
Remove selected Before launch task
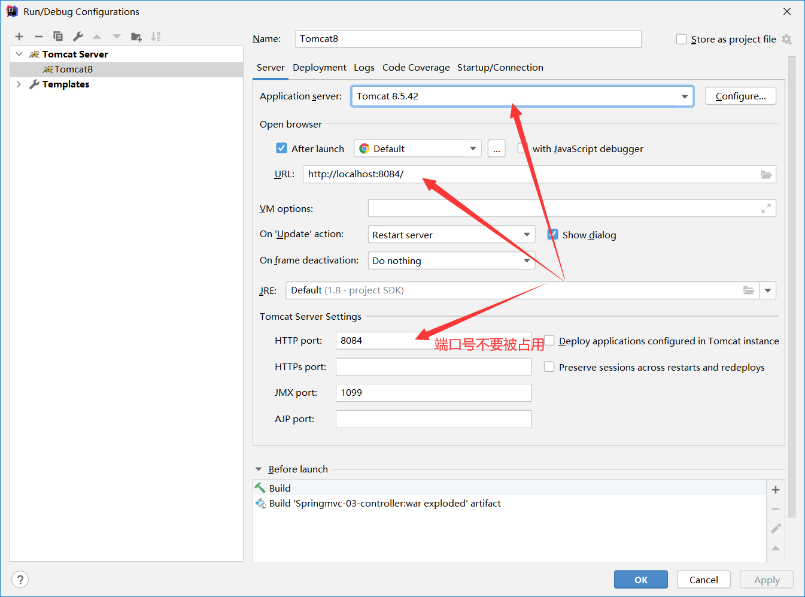tap(776, 509)
